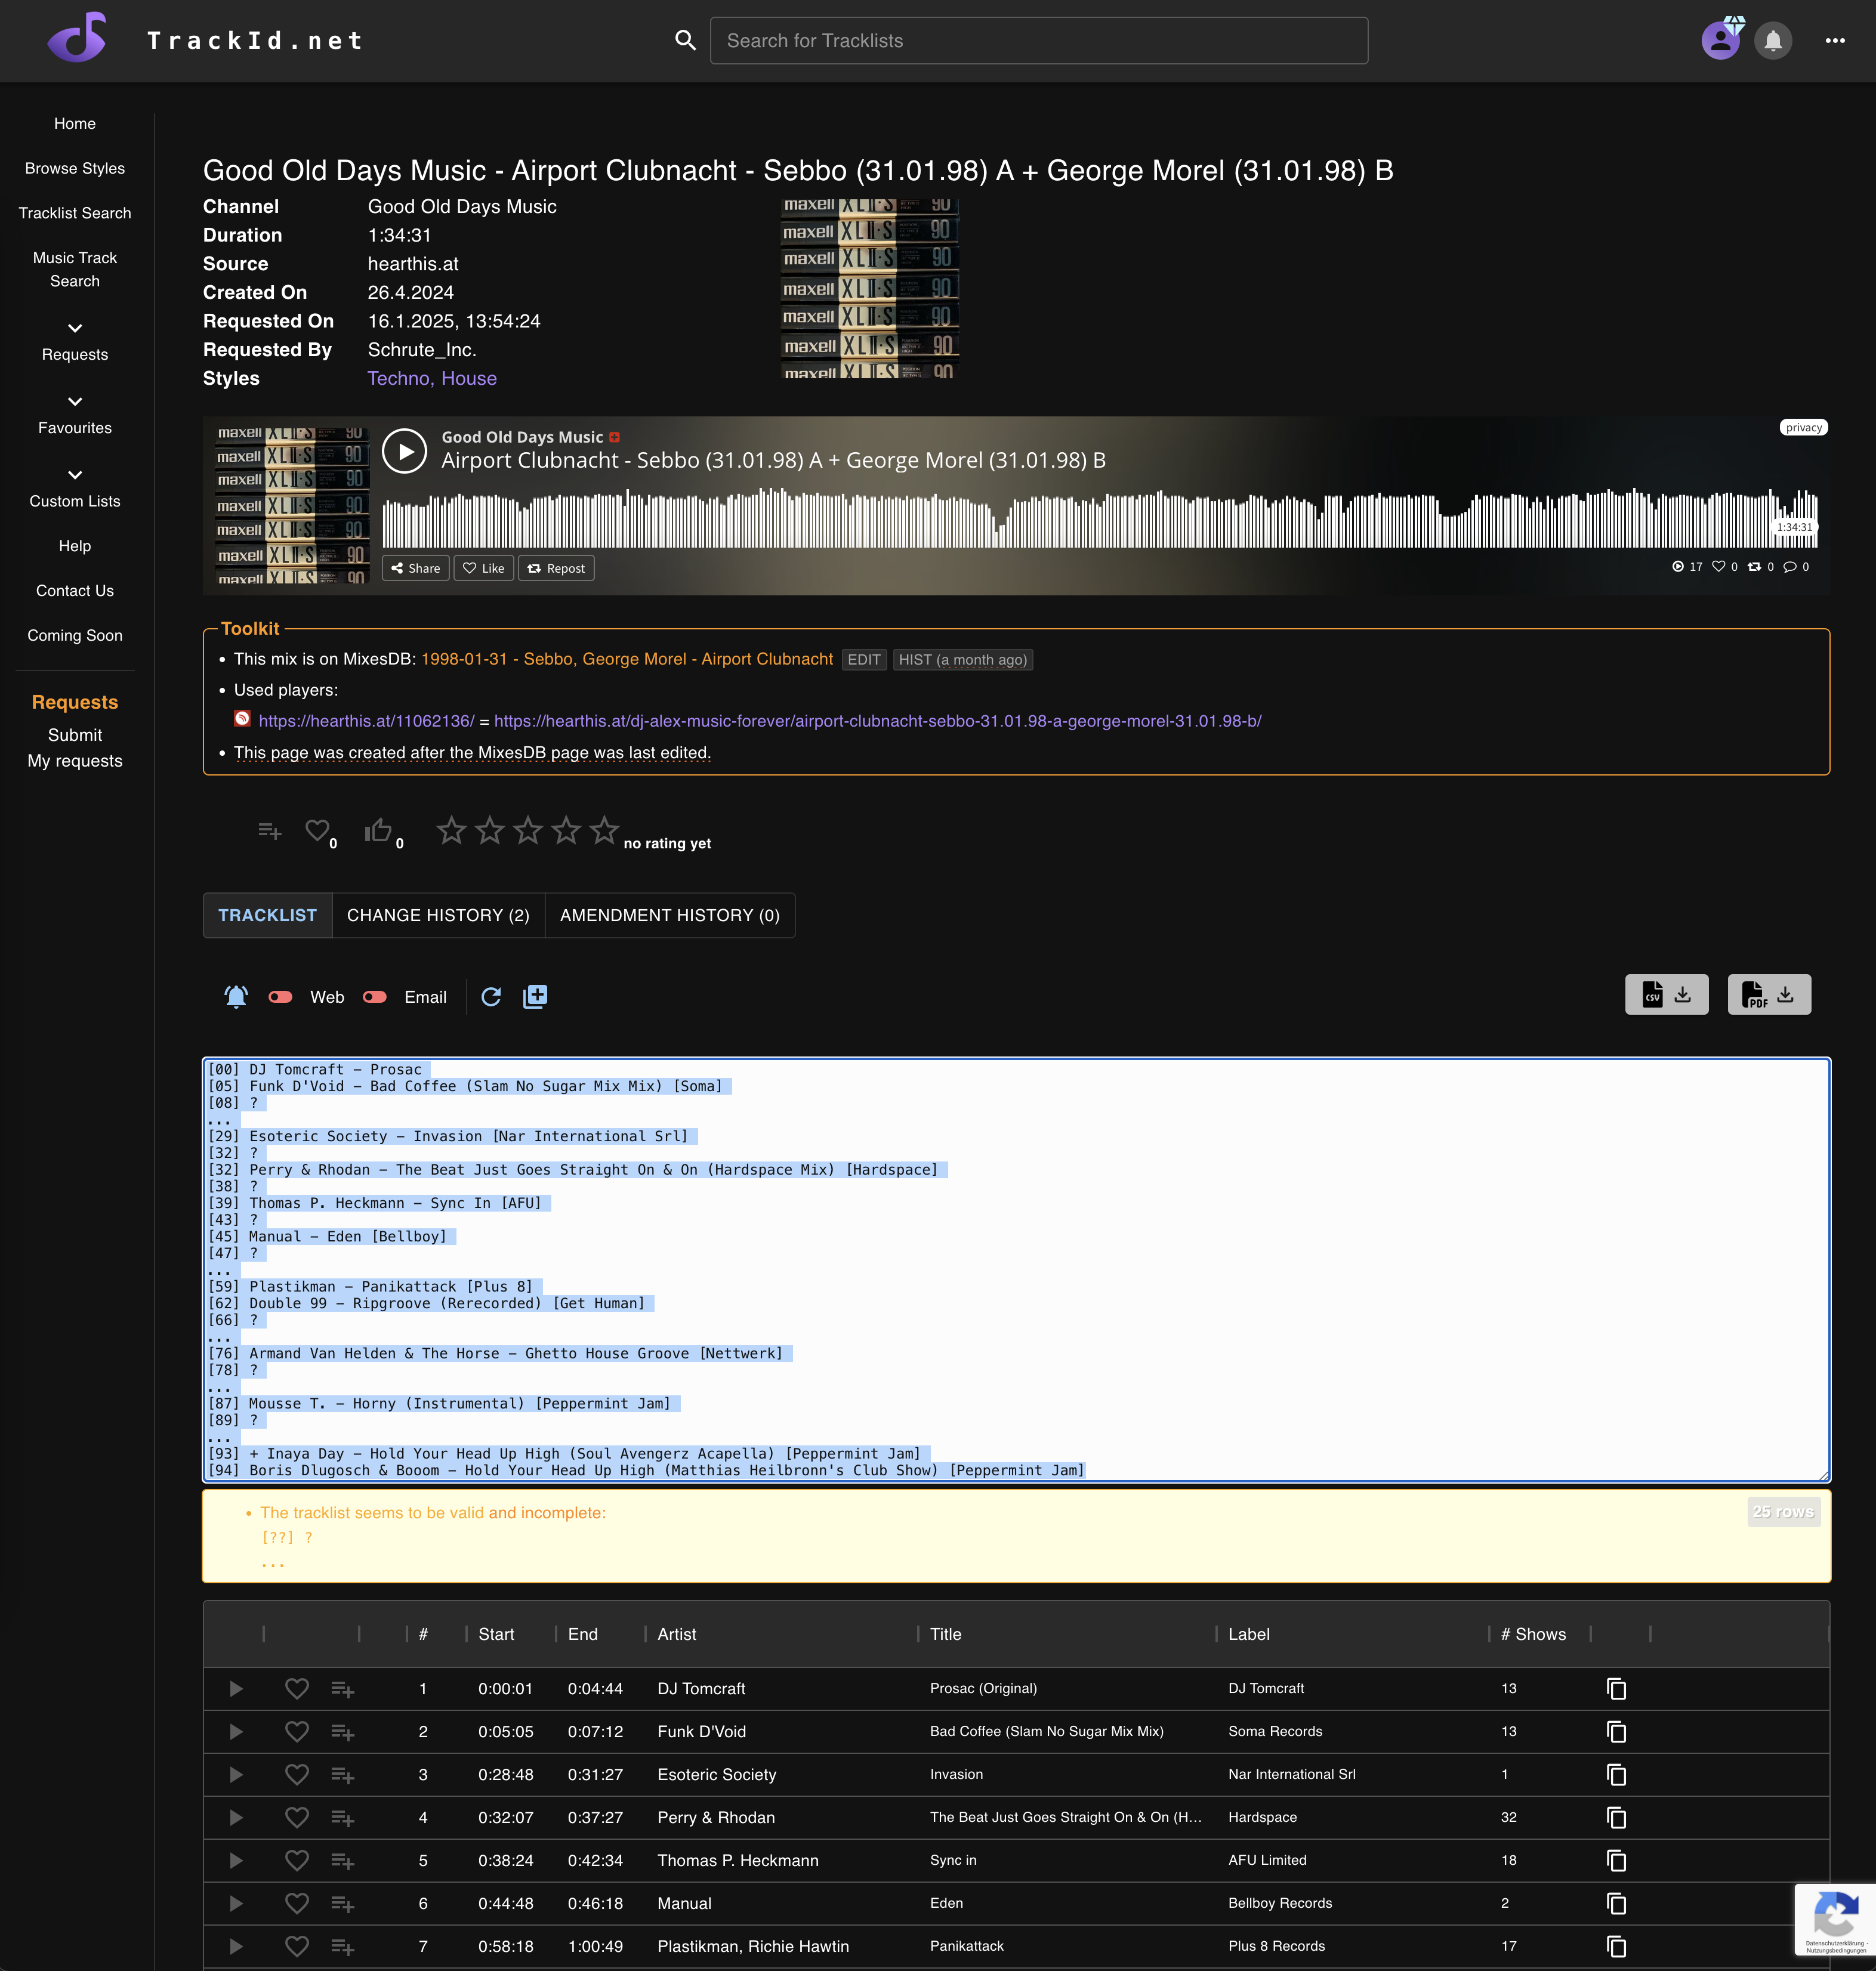This screenshot has width=1876, height=1971.
Task: Open Browse Styles in sidebar
Action: tap(75, 168)
